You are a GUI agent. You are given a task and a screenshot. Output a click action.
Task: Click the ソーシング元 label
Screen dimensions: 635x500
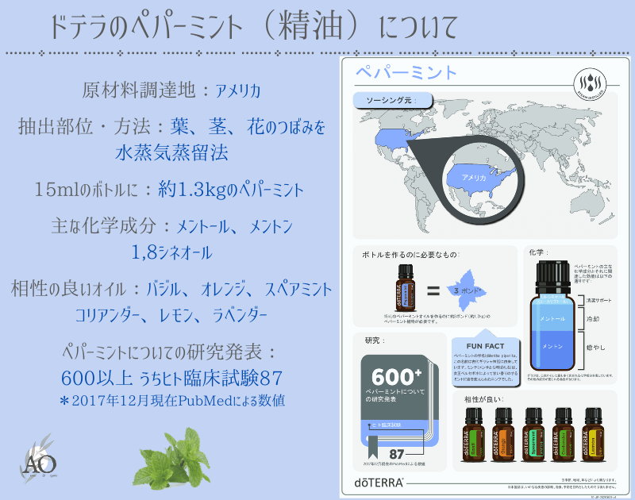click(x=384, y=101)
